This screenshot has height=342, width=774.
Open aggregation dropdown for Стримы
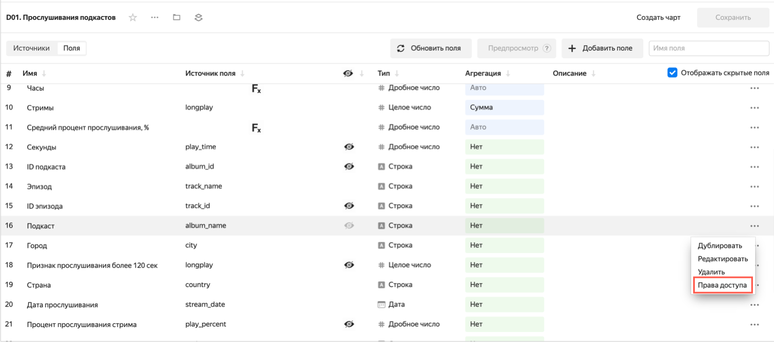(x=504, y=107)
